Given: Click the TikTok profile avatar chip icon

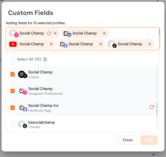Looking at the screenshot, I should click(112, 44).
